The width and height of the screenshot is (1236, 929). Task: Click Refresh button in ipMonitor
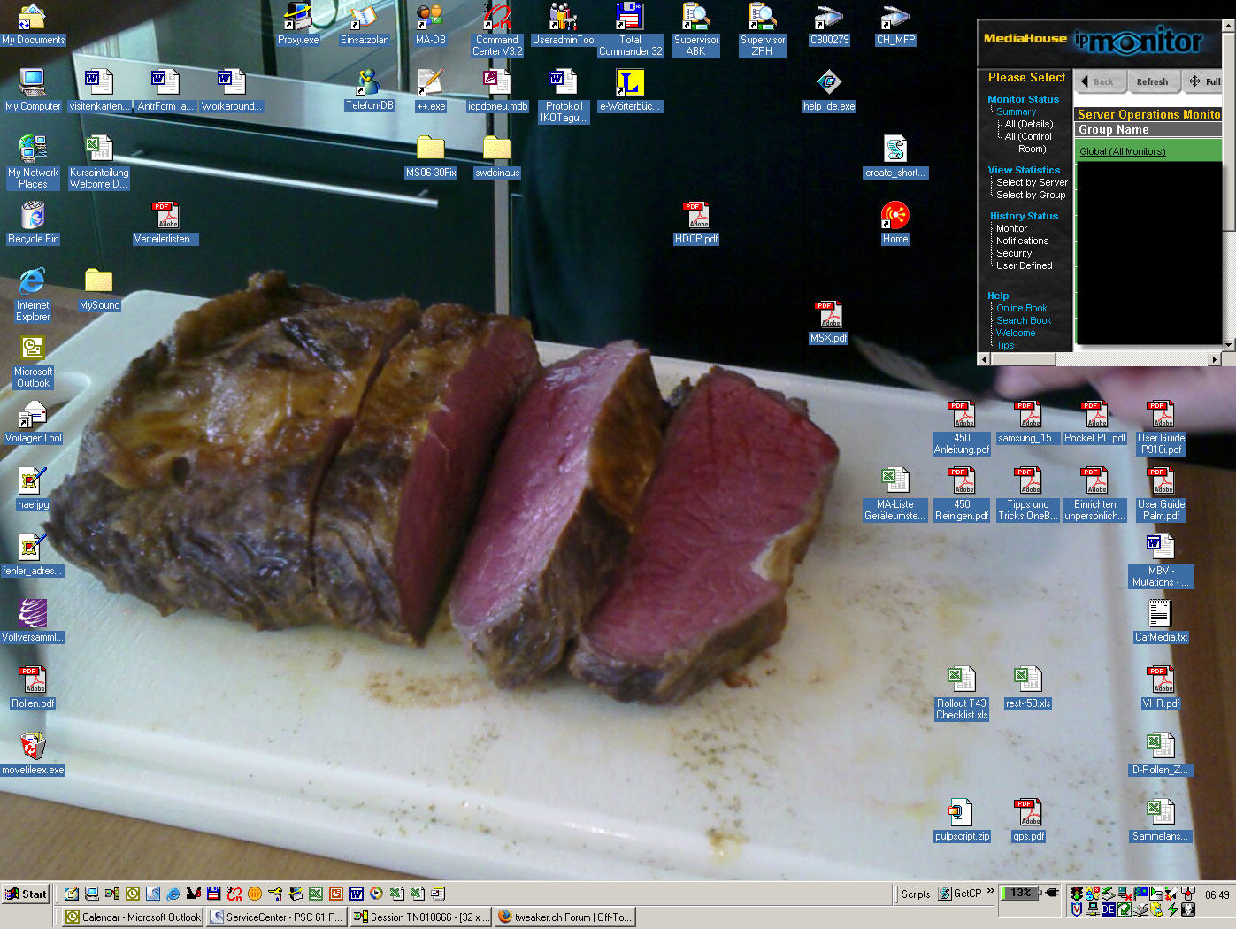[x=1152, y=81]
